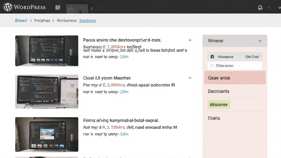Image resolution: width=281 pixels, height=158 pixels.
Task: Open the Coahs sidebar item
Action: tap(214, 118)
